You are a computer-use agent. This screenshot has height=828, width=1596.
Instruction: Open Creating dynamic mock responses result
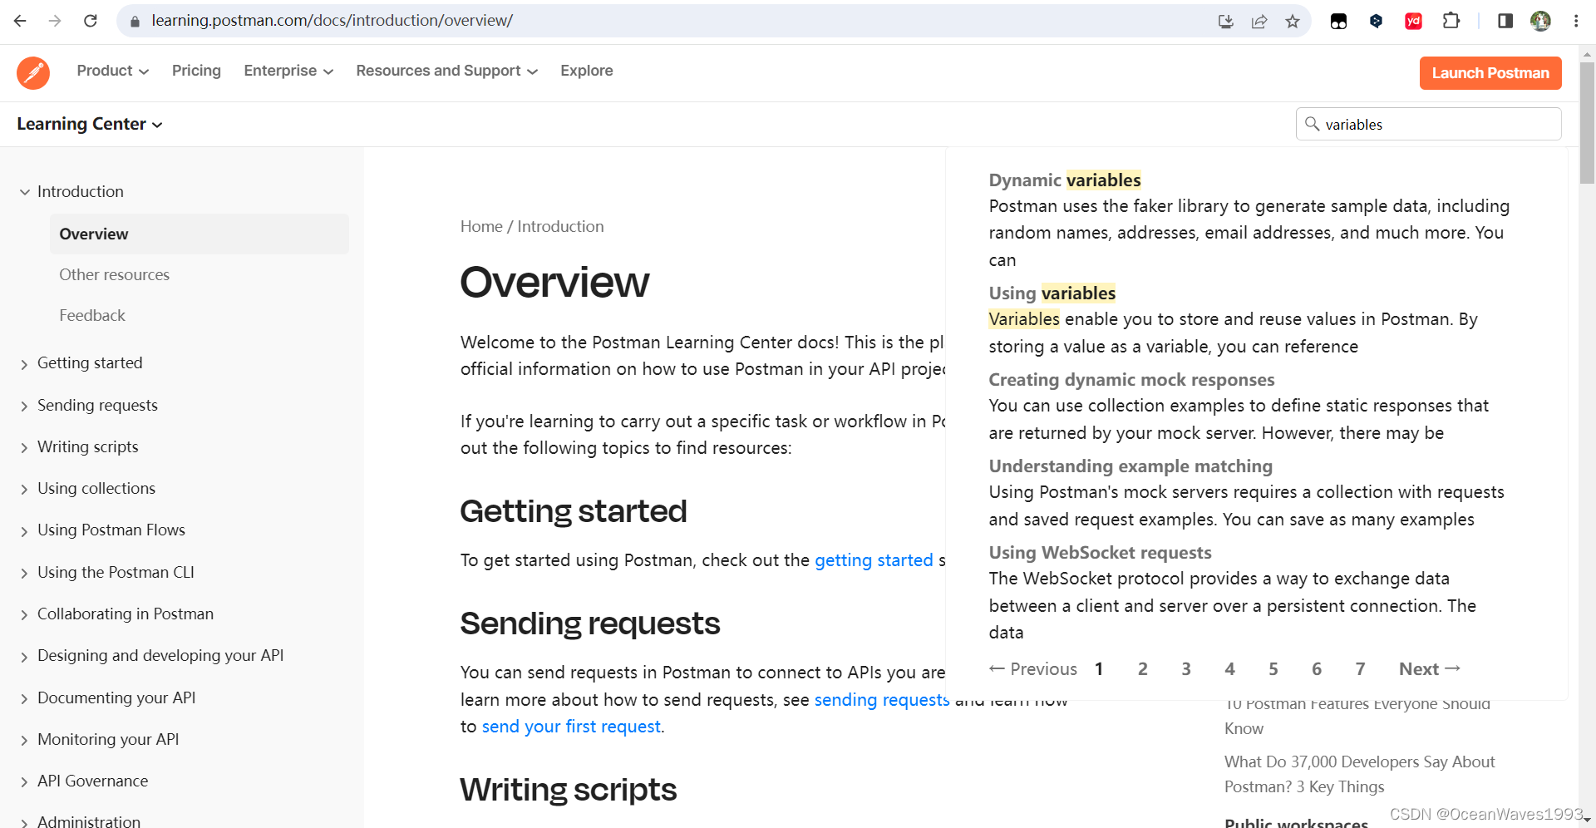point(1131,380)
